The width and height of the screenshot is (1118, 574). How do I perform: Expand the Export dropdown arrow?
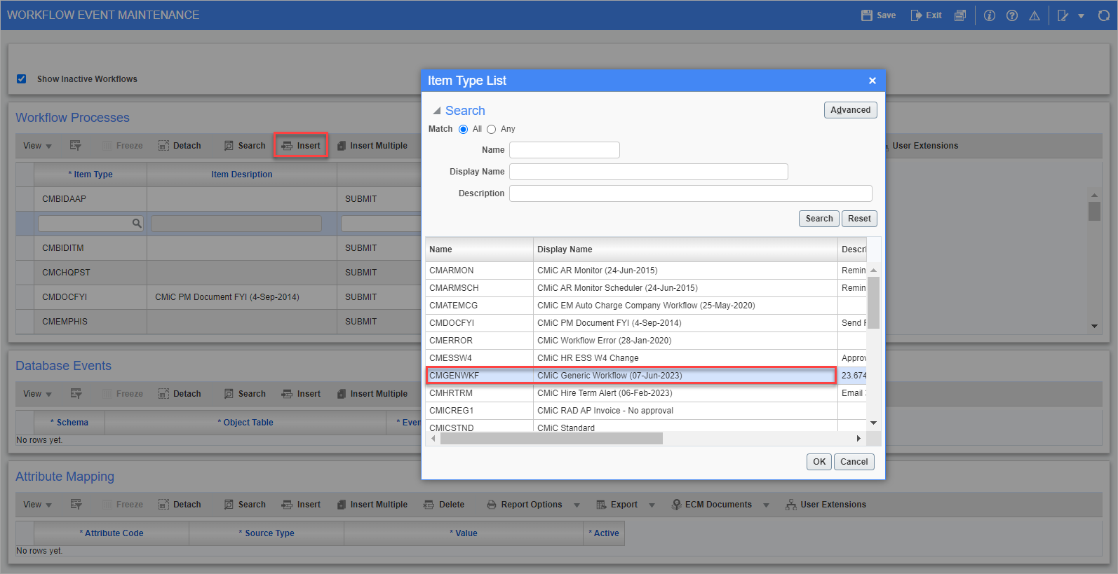point(652,505)
